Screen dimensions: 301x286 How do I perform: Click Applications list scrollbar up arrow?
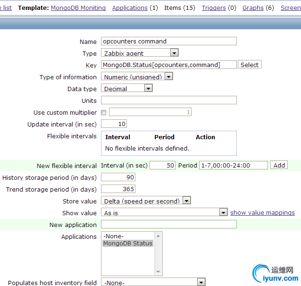(x=158, y=236)
